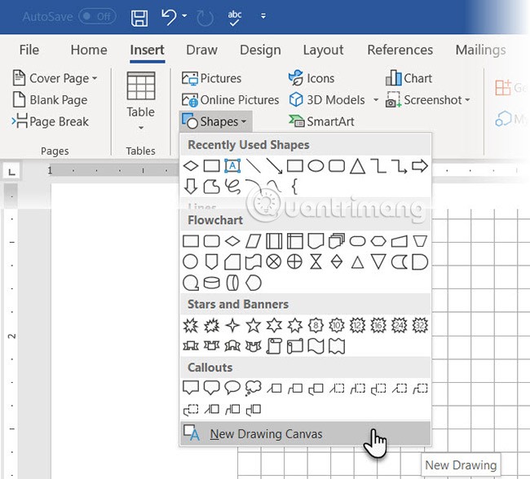Select the Right Arrow block shape
Viewport: 530px width, 479px height.
[420, 166]
